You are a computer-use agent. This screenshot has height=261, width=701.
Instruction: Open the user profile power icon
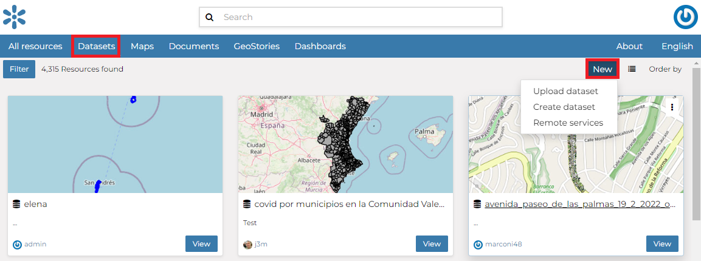pyautogui.click(x=685, y=17)
